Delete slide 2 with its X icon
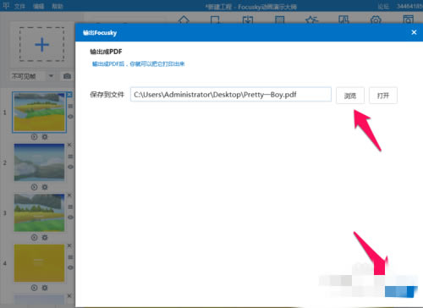This screenshot has width=423, height=308. coord(69,145)
